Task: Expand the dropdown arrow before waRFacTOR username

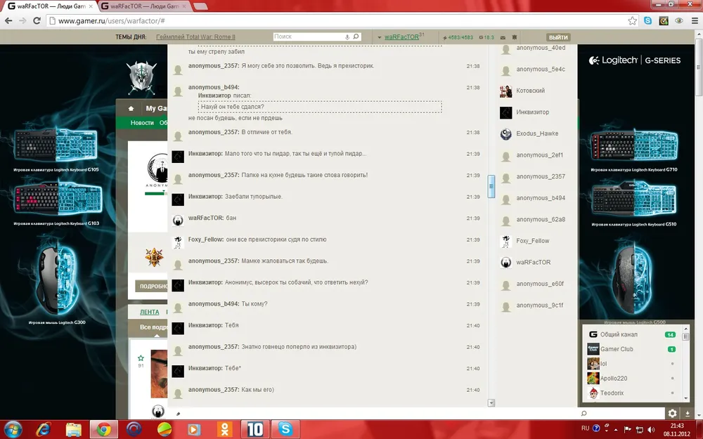Action: pos(380,37)
